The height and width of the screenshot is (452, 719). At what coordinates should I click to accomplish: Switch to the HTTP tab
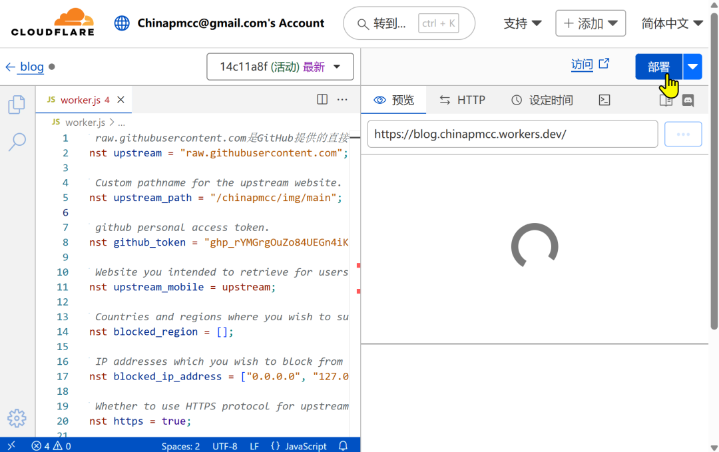(463, 101)
